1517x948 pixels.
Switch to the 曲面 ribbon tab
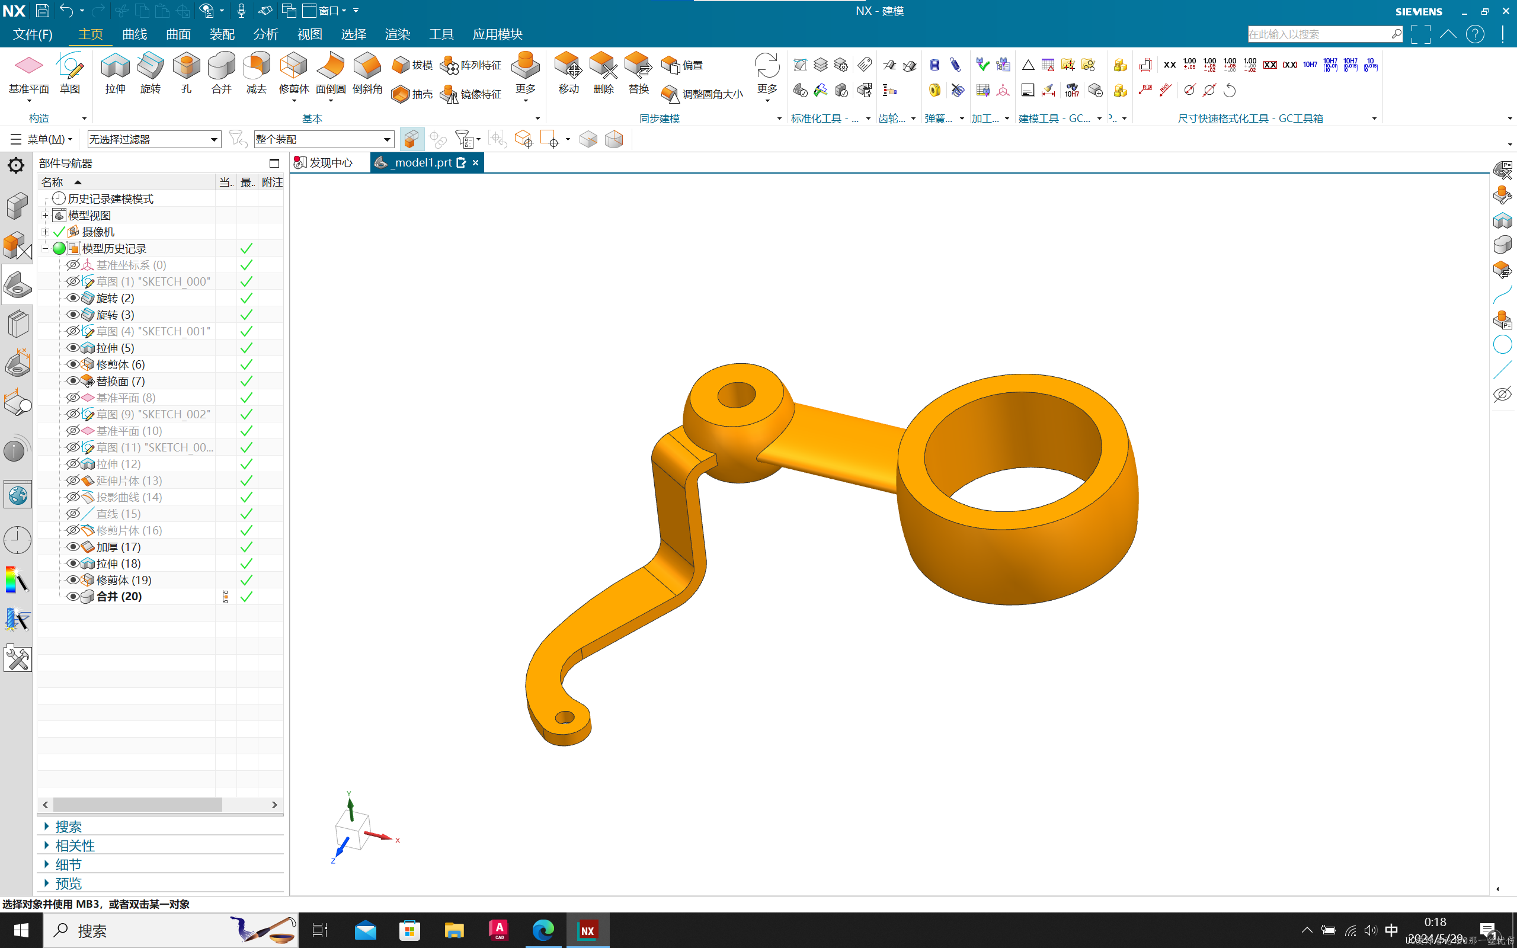coord(178,34)
